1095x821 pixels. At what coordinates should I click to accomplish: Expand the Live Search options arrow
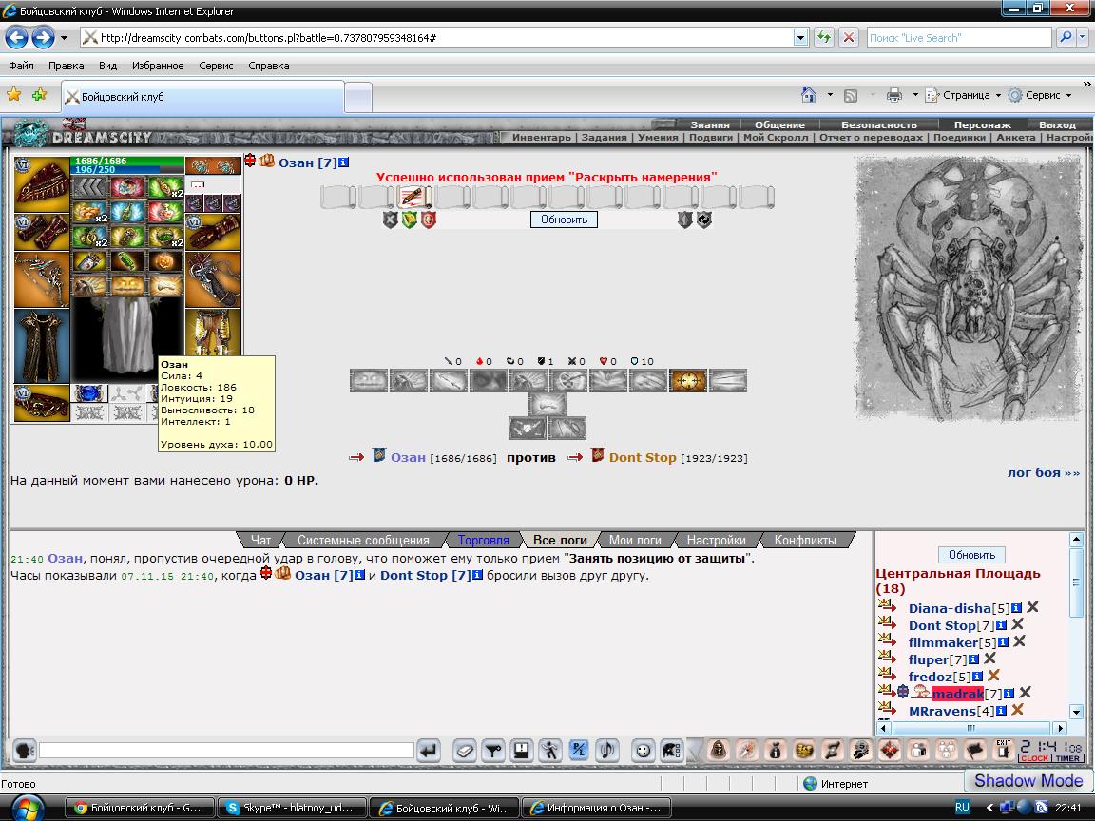coord(1084,38)
